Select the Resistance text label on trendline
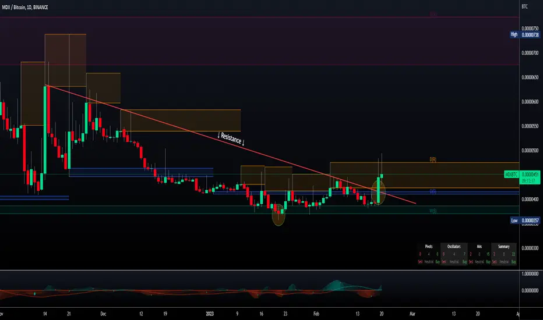 231,138
